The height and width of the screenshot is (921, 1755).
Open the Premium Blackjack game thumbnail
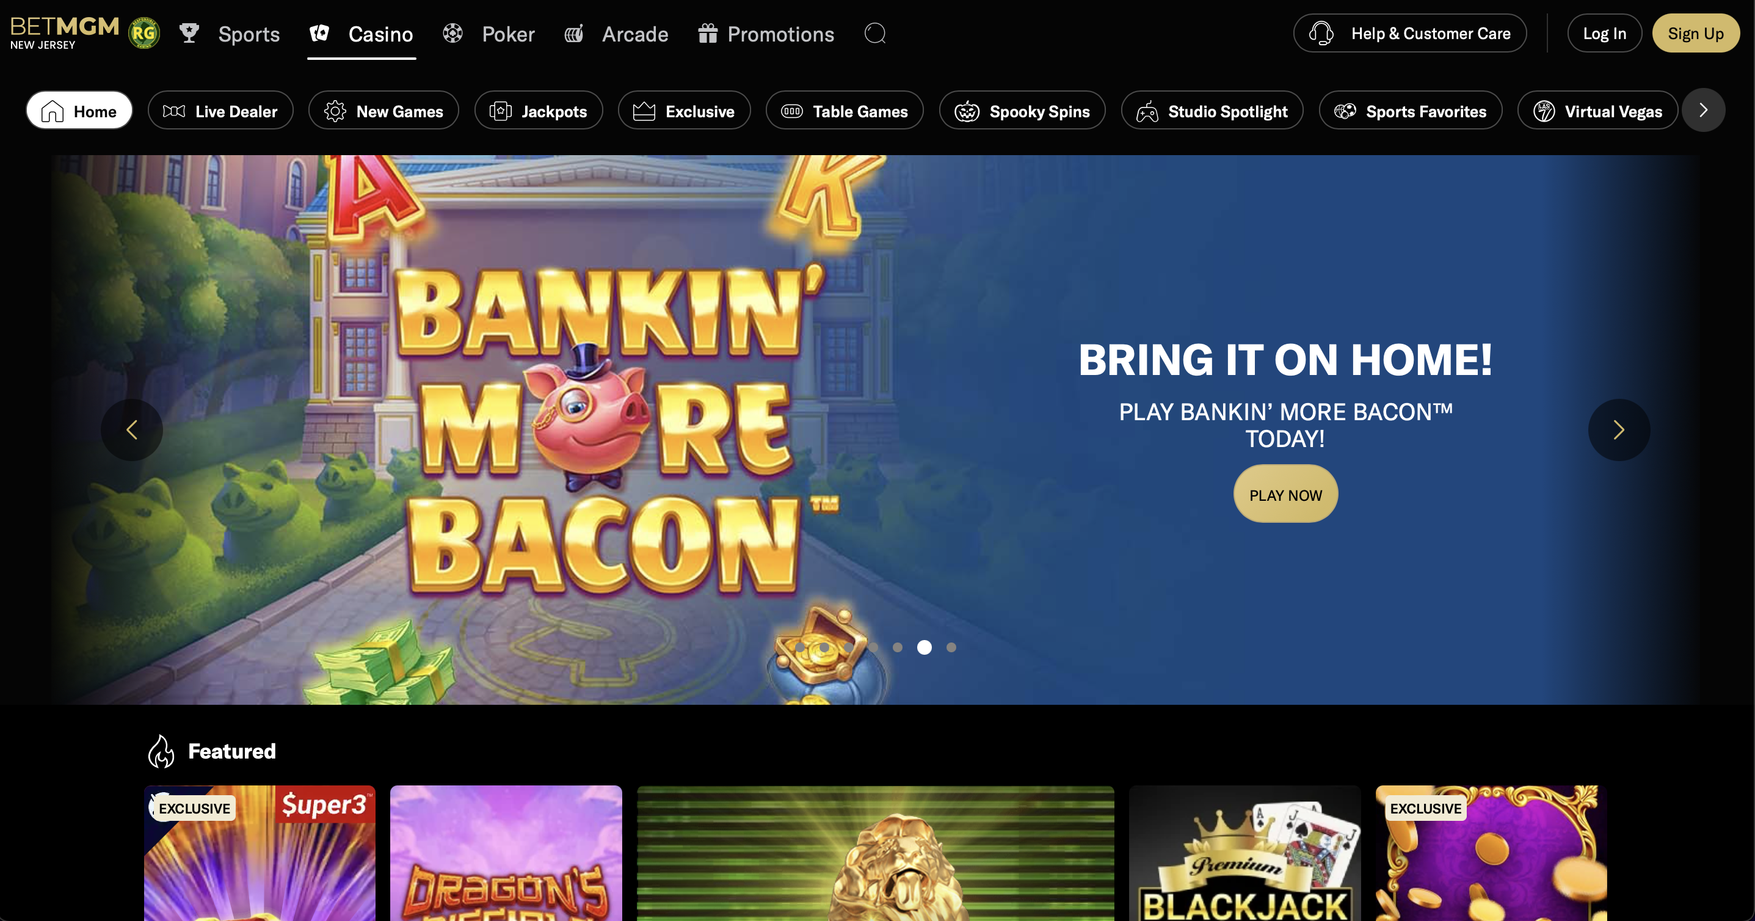click(1244, 854)
